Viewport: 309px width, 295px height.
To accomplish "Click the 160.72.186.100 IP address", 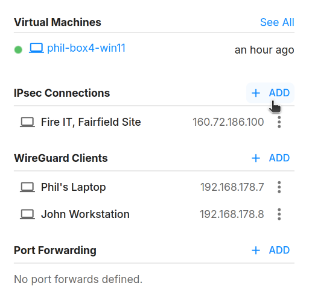I will pos(228,122).
